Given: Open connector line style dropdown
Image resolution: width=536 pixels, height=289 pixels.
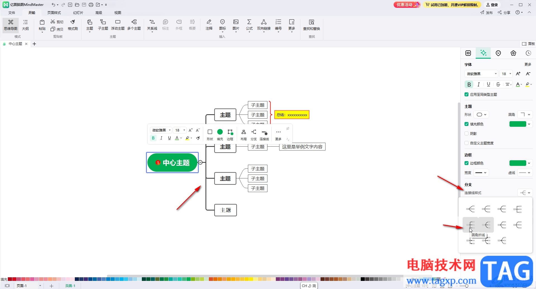Looking at the screenshot, I should [525, 193].
